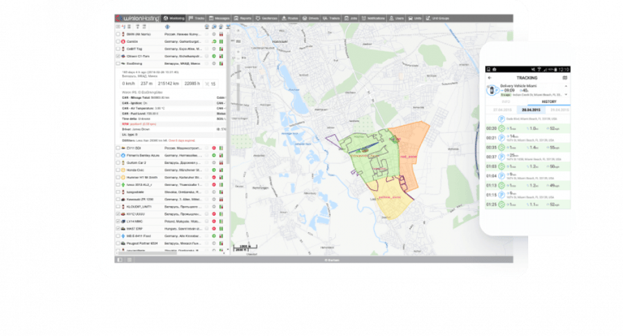Open the 00:37 parking entry on phone

527,157
